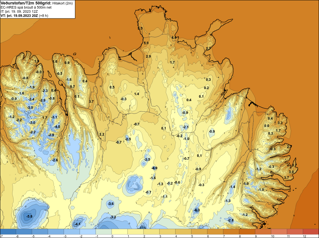The width and height of the screenshot is (319, 238).
Task: Click the -0.6 temperature label
Action: coord(177,182)
